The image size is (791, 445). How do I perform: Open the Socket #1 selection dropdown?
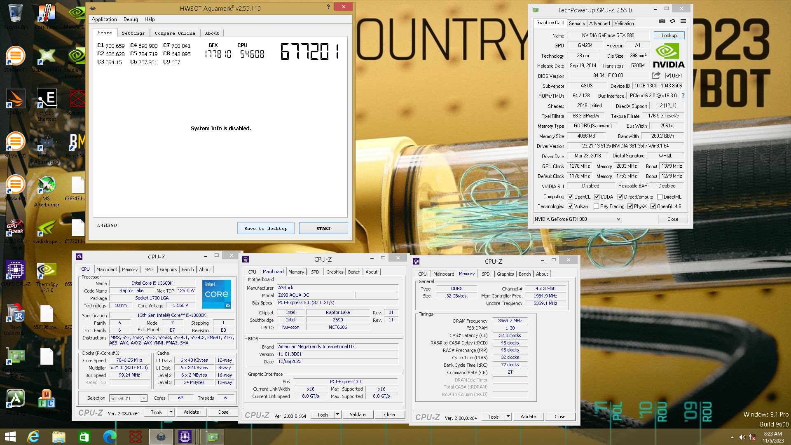[x=128, y=398]
